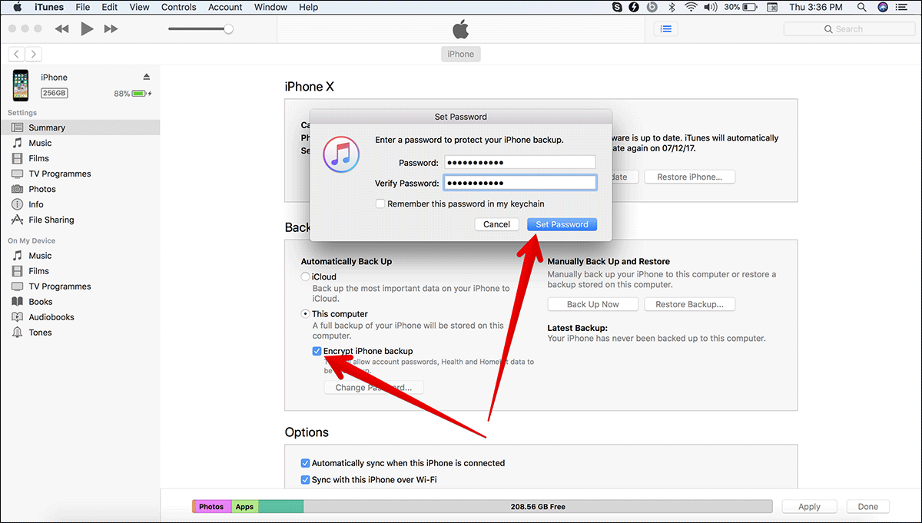Click the Restore iPhone... button
This screenshot has width=922, height=523.
(x=689, y=177)
